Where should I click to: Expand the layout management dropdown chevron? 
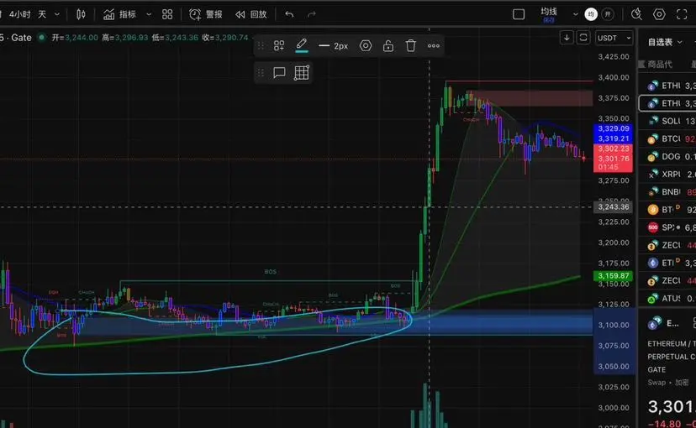[575, 14]
